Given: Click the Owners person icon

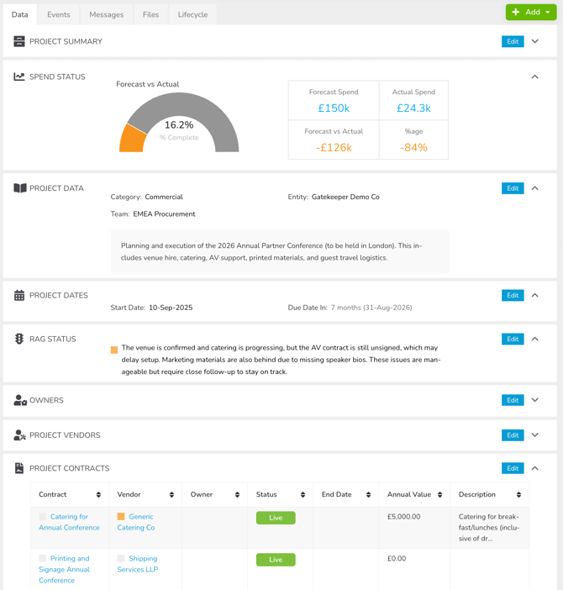Looking at the screenshot, I should pos(19,400).
